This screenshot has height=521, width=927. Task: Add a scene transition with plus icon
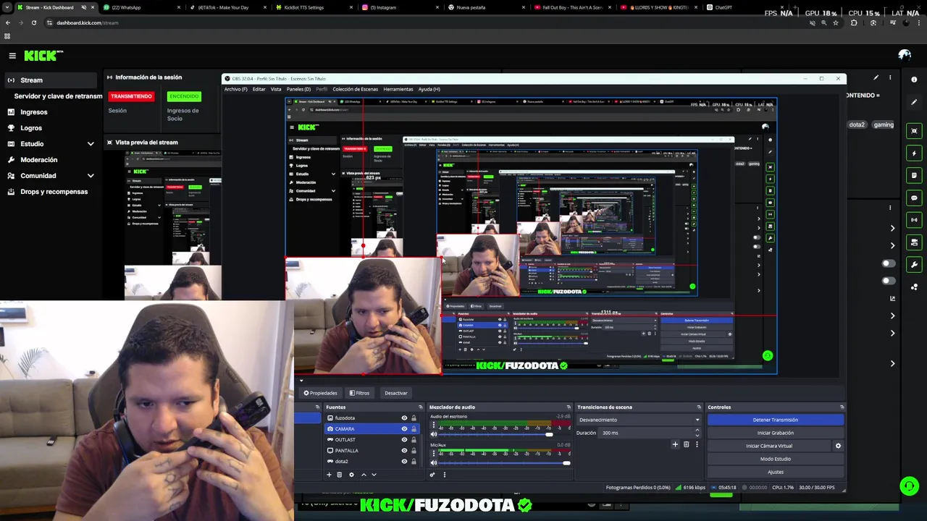click(x=675, y=444)
